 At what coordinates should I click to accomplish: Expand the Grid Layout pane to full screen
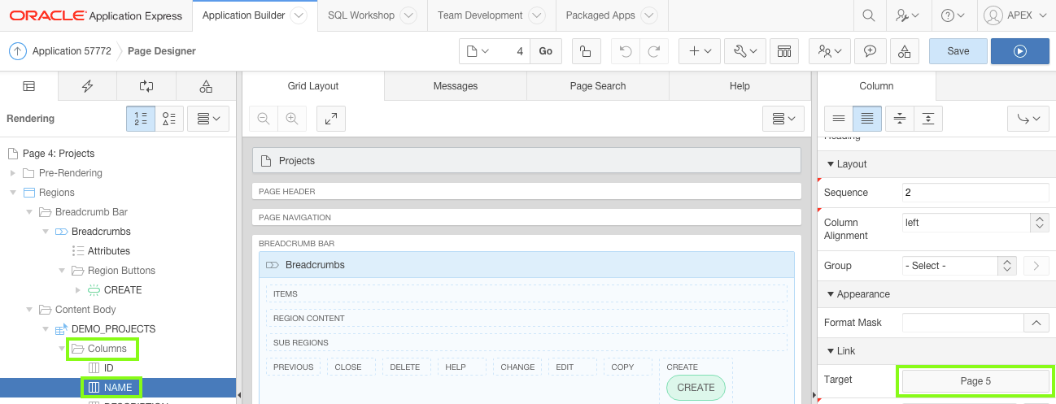330,119
